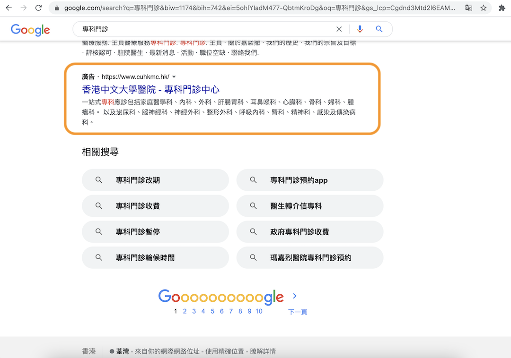Viewport: 511px width, 358px height.
Task: Open the extensions puzzle piece icon
Action: [502, 8]
